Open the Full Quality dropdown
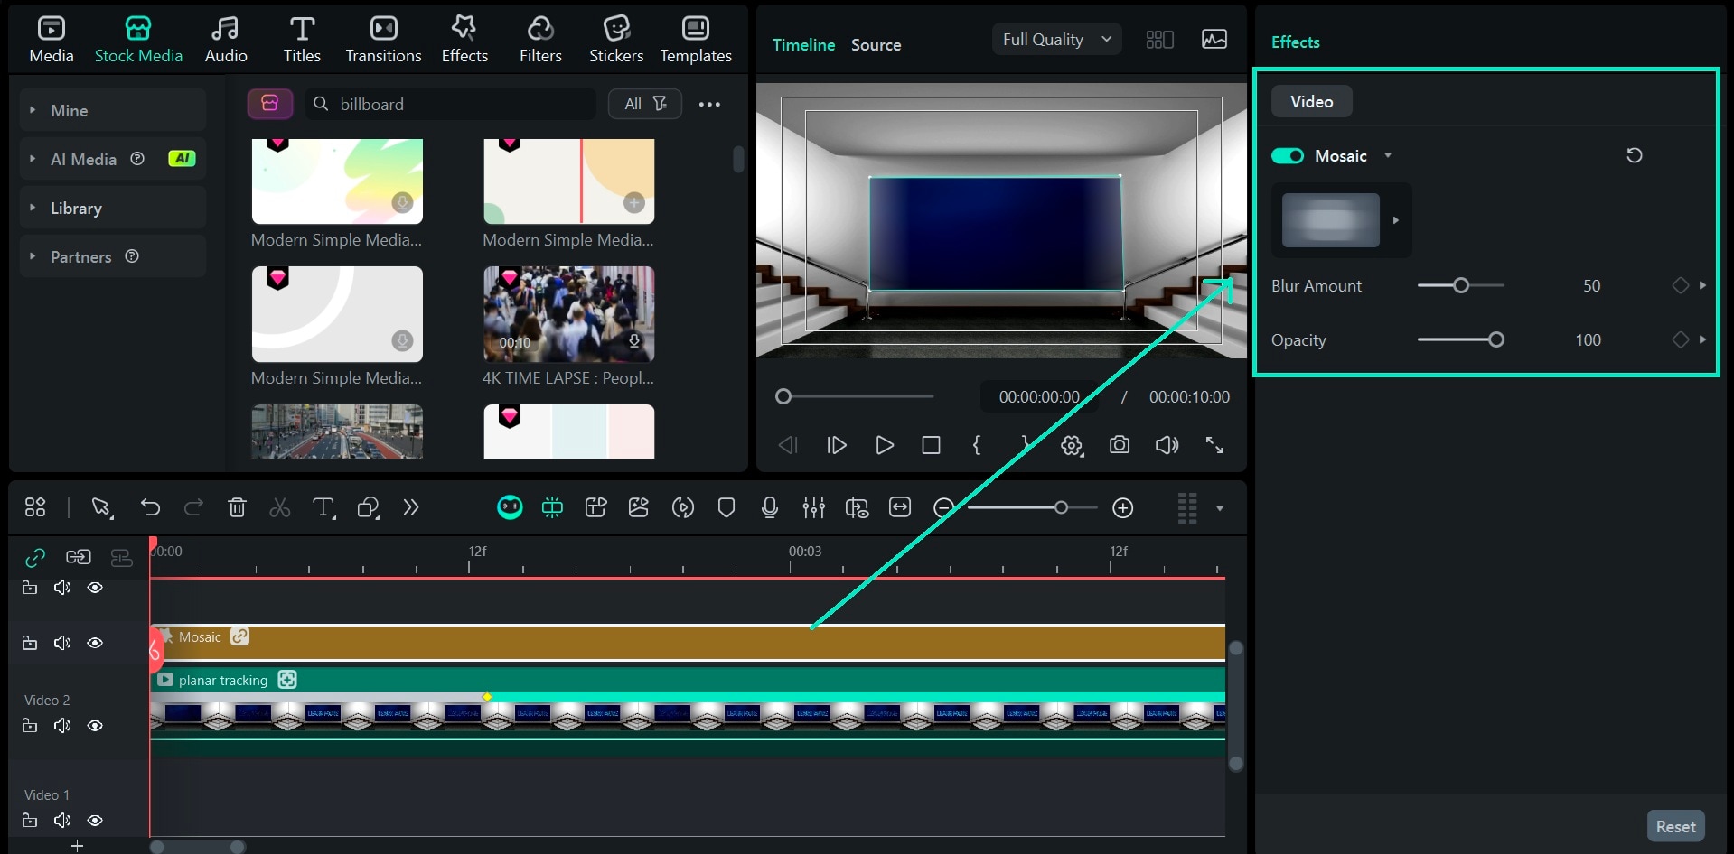Screen dimensions: 1734x854 click(x=1056, y=40)
